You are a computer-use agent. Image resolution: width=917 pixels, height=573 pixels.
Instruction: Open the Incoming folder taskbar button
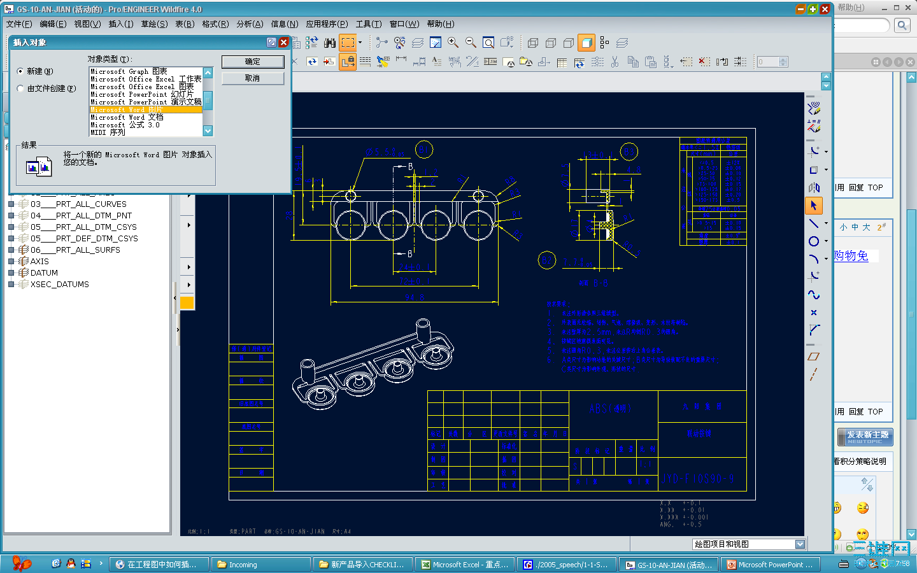(x=261, y=565)
